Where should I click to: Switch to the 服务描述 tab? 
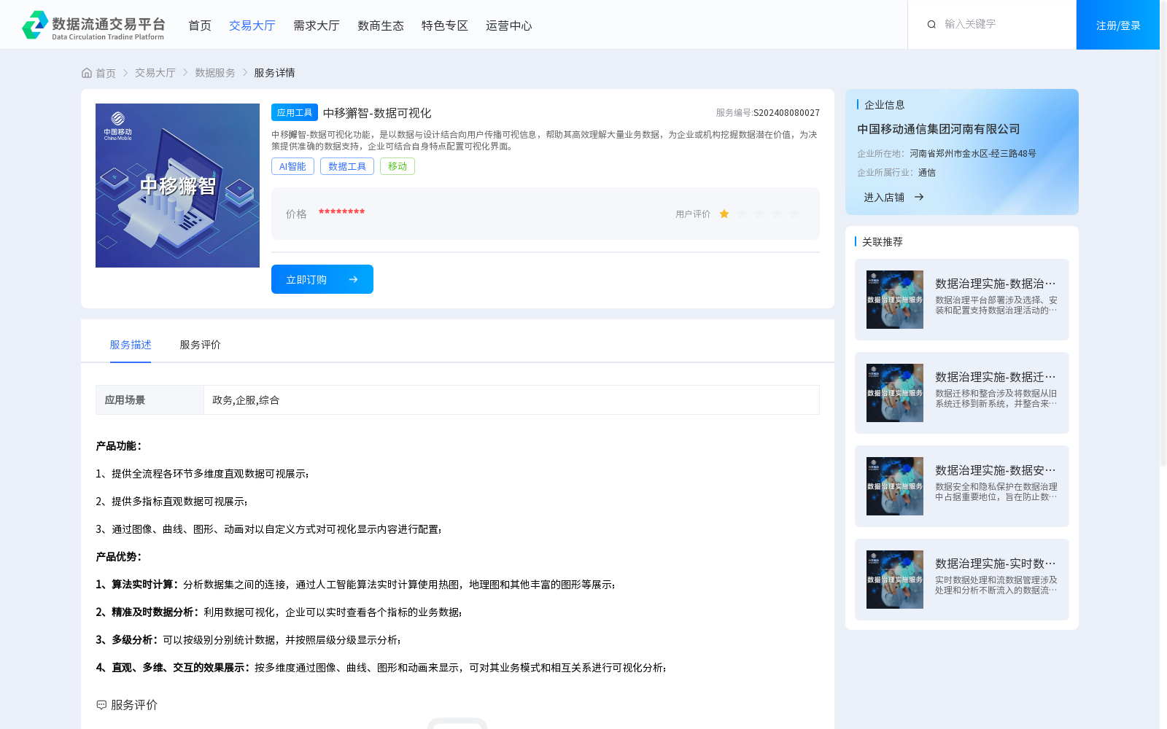coord(131,345)
